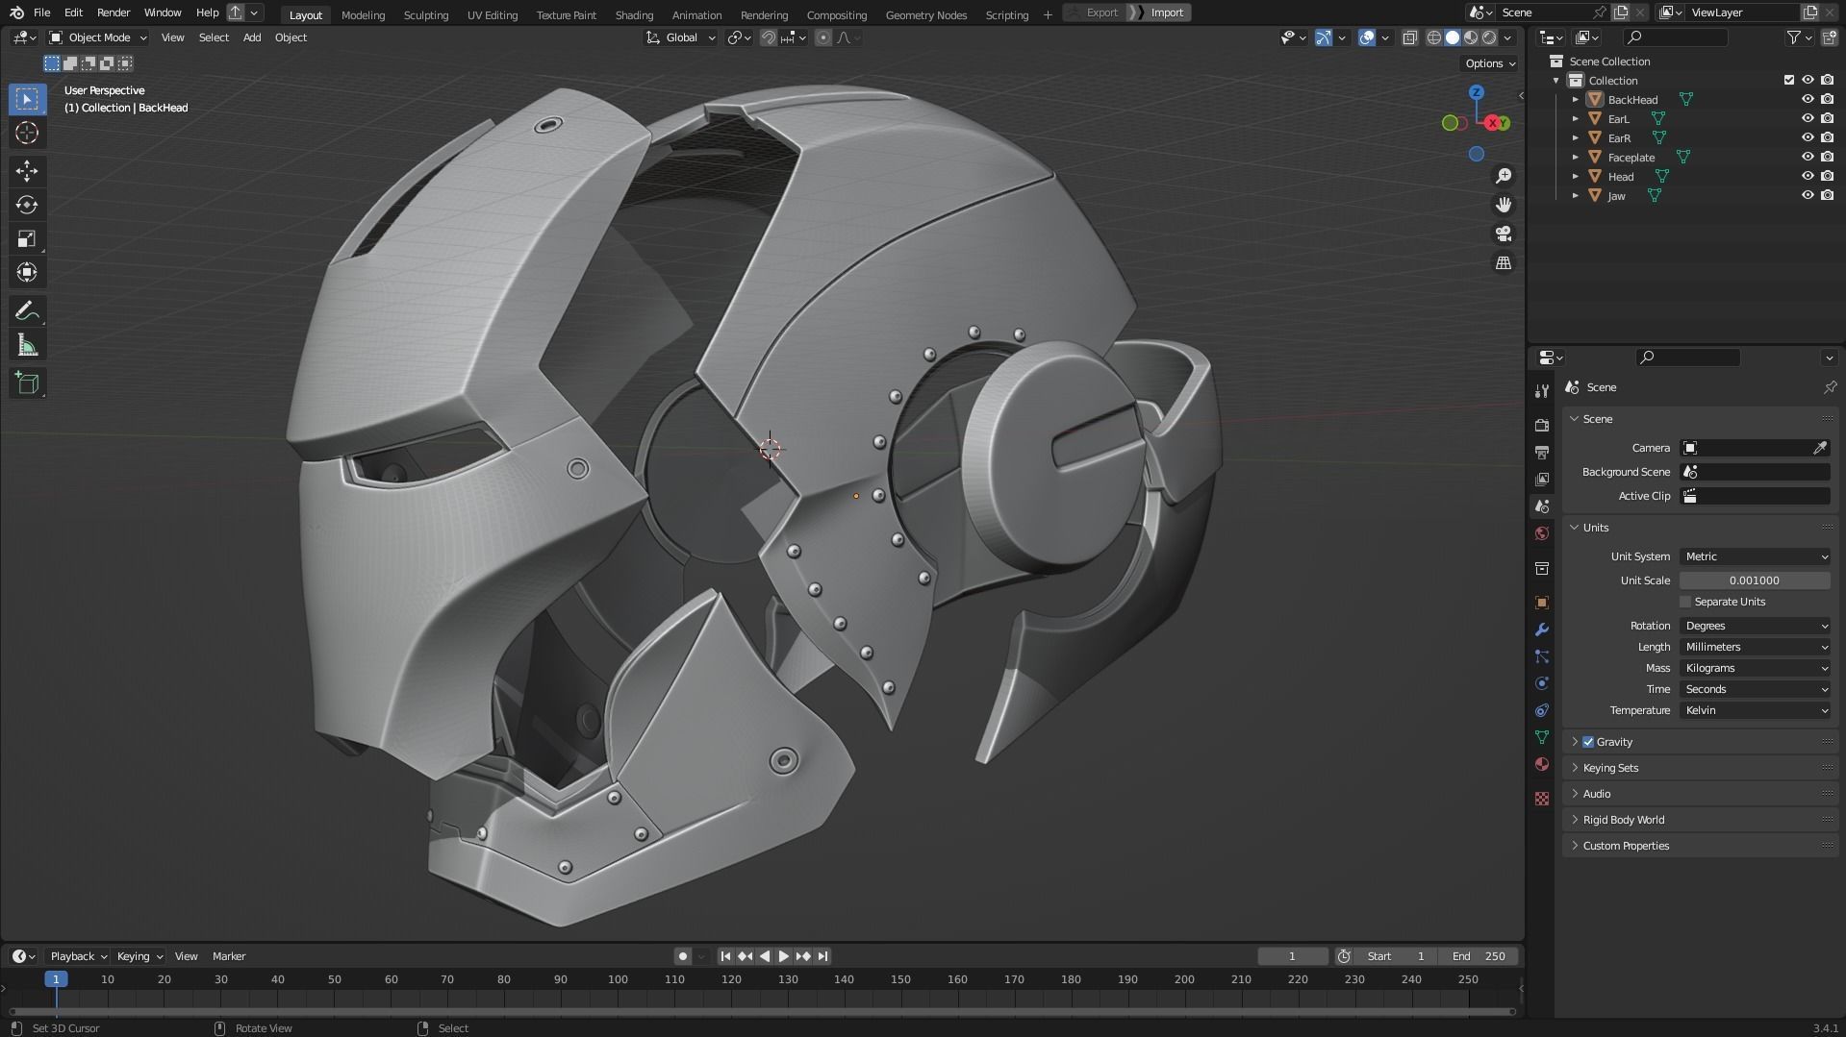This screenshot has height=1037, width=1846.
Task: Expand the BackHead tree item
Action: point(1575,99)
